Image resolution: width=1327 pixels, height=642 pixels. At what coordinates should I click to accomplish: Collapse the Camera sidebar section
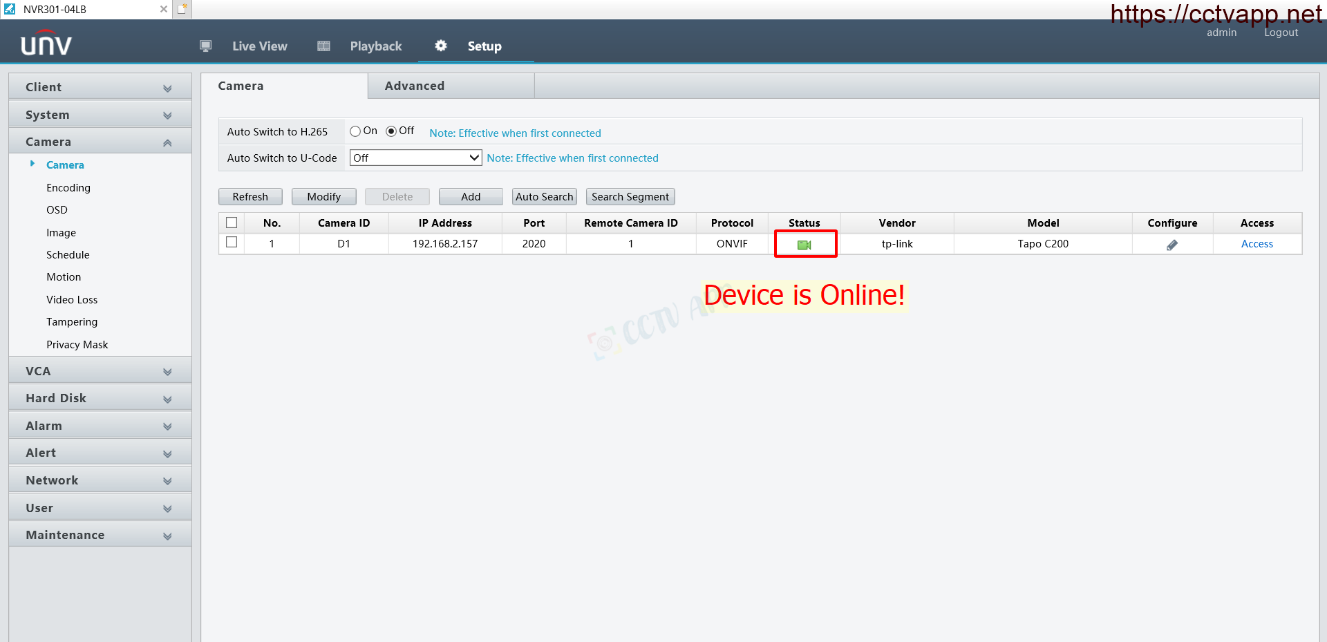tap(100, 142)
